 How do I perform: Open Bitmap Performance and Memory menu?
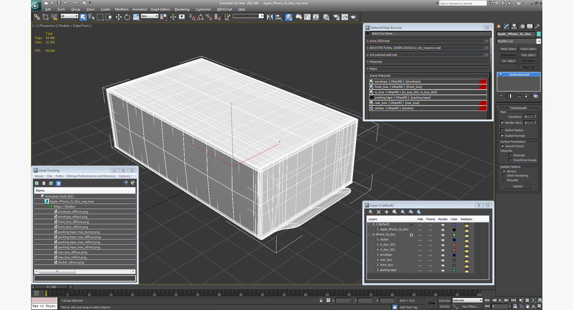91,176
